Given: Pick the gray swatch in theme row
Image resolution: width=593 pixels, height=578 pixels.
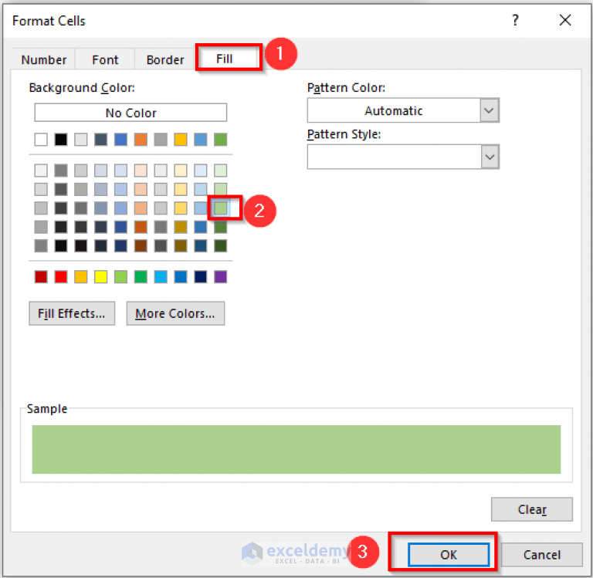Looking at the screenshot, I should click(161, 140).
